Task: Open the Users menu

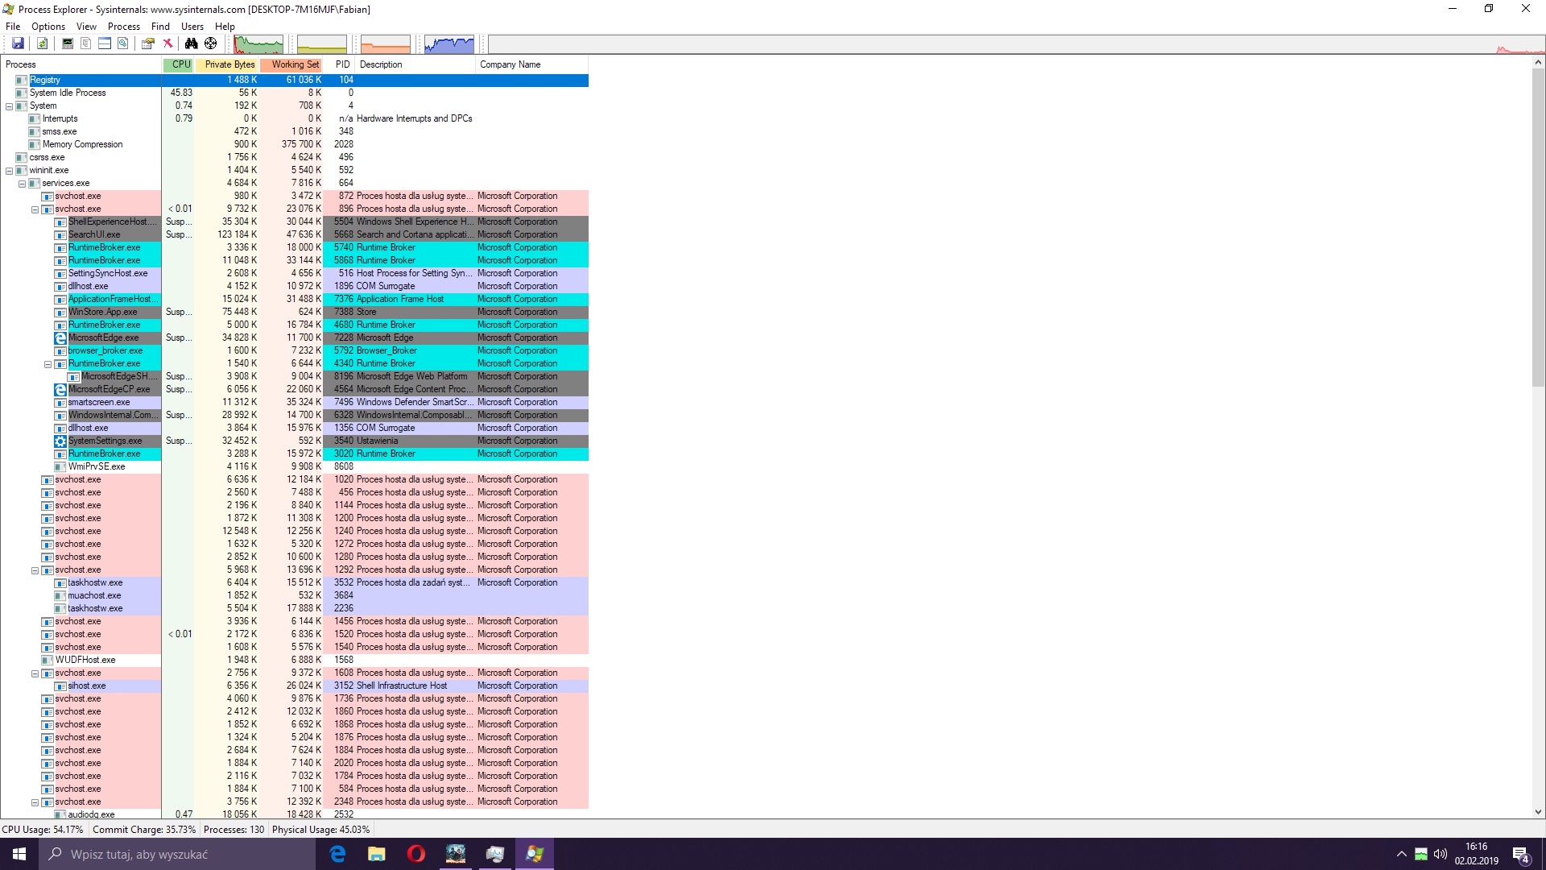Action: [192, 27]
